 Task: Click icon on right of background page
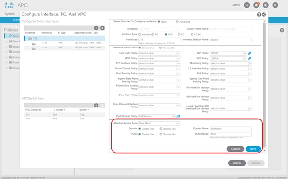pyautogui.click(x=282, y=30)
